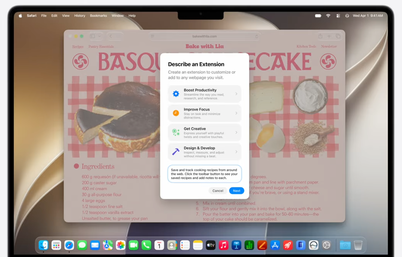Click the bakewithlia.com address bar
This screenshot has height=257, width=402.
click(204, 36)
